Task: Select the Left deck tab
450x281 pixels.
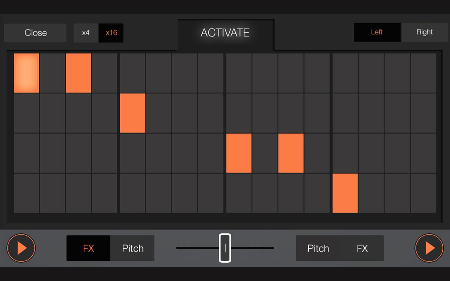Action: 377,32
